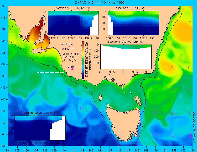Open the lat=-41 temperature section inset plot
Screen dimensions: 197x152
[40, 128]
